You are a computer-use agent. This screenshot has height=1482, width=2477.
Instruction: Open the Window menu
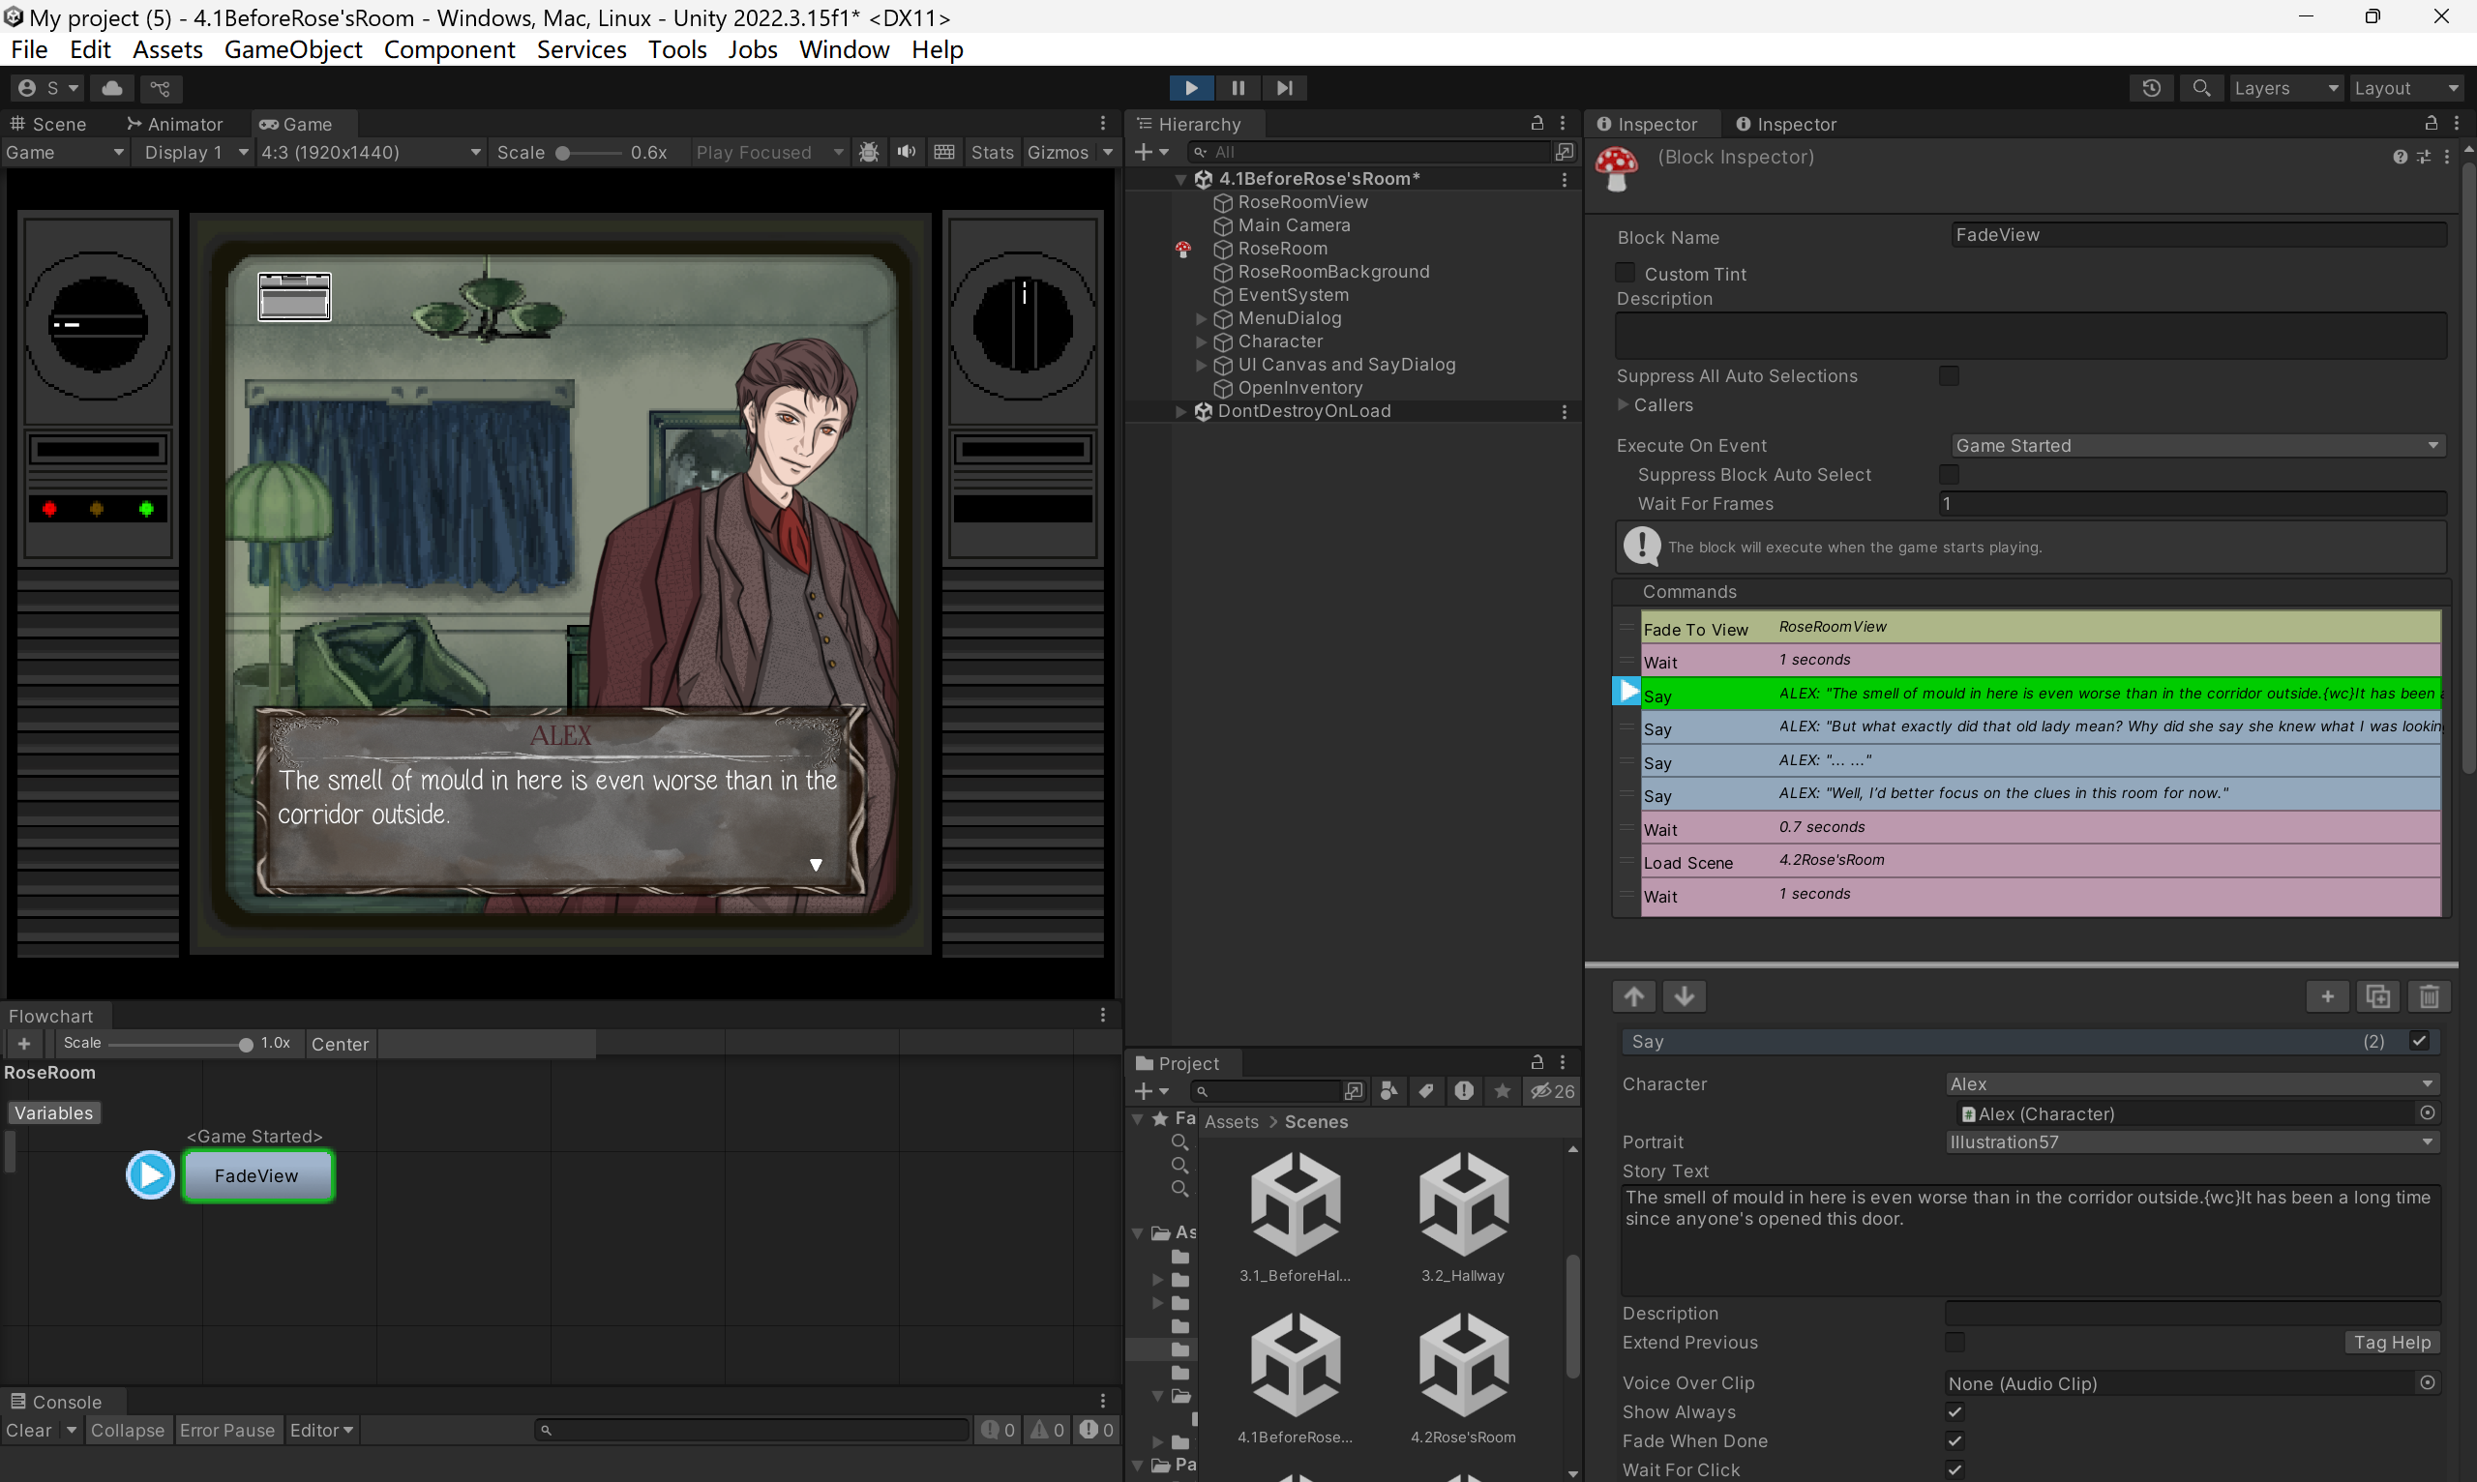(x=844, y=49)
